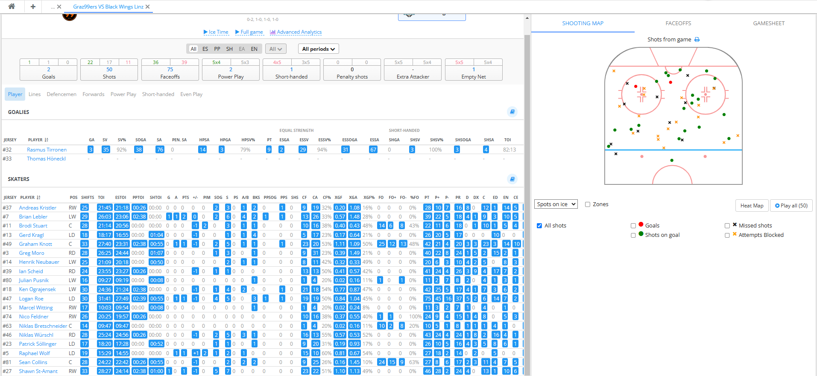This screenshot has height=376, width=817.
Task: Switch to the Faceoffs tab
Action: point(678,23)
